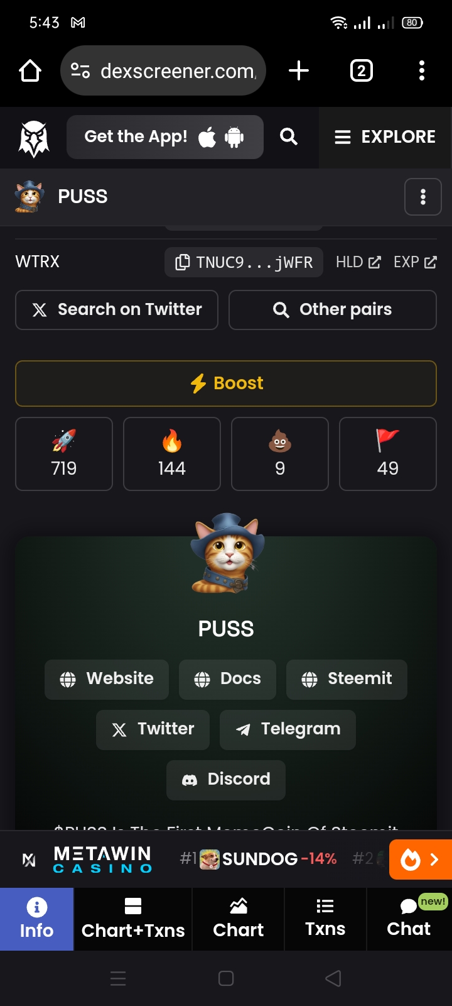Open the browser tabs counter
The image size is (452, 1006).
361,70
